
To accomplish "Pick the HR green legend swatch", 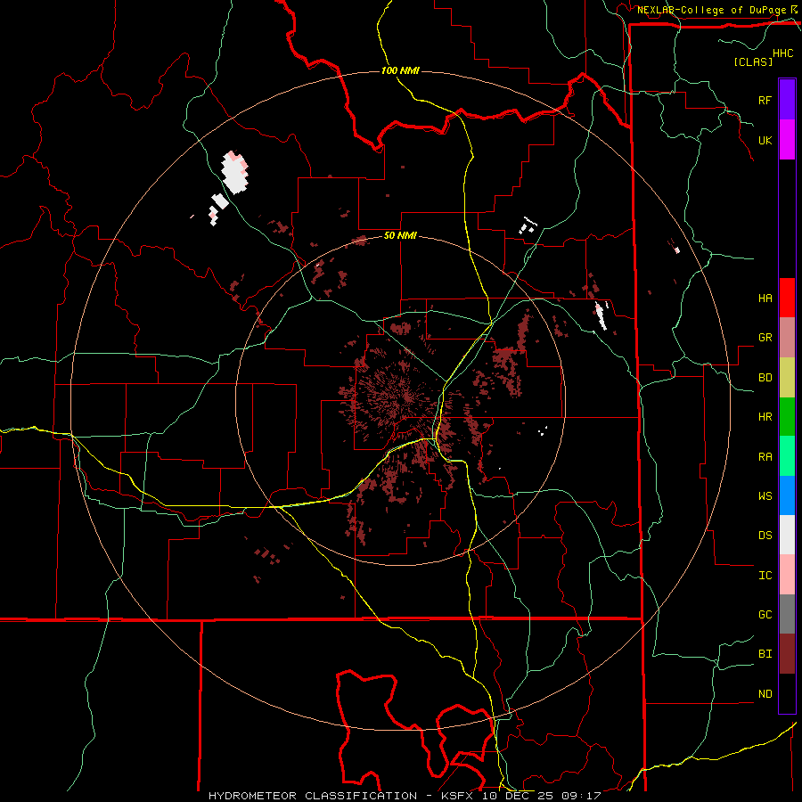I will coord(787,417).
